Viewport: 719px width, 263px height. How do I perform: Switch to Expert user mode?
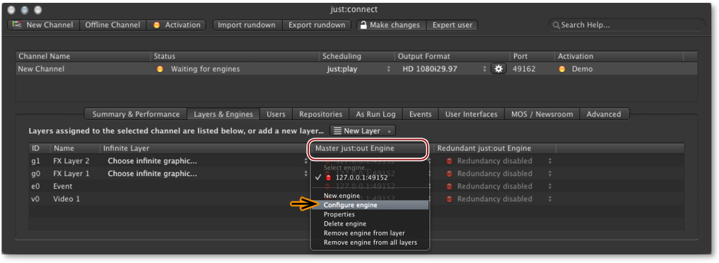click(452, 25)
